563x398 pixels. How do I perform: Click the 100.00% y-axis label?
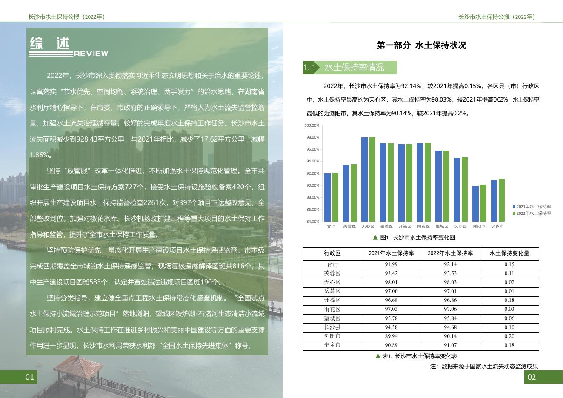[312, 125]
